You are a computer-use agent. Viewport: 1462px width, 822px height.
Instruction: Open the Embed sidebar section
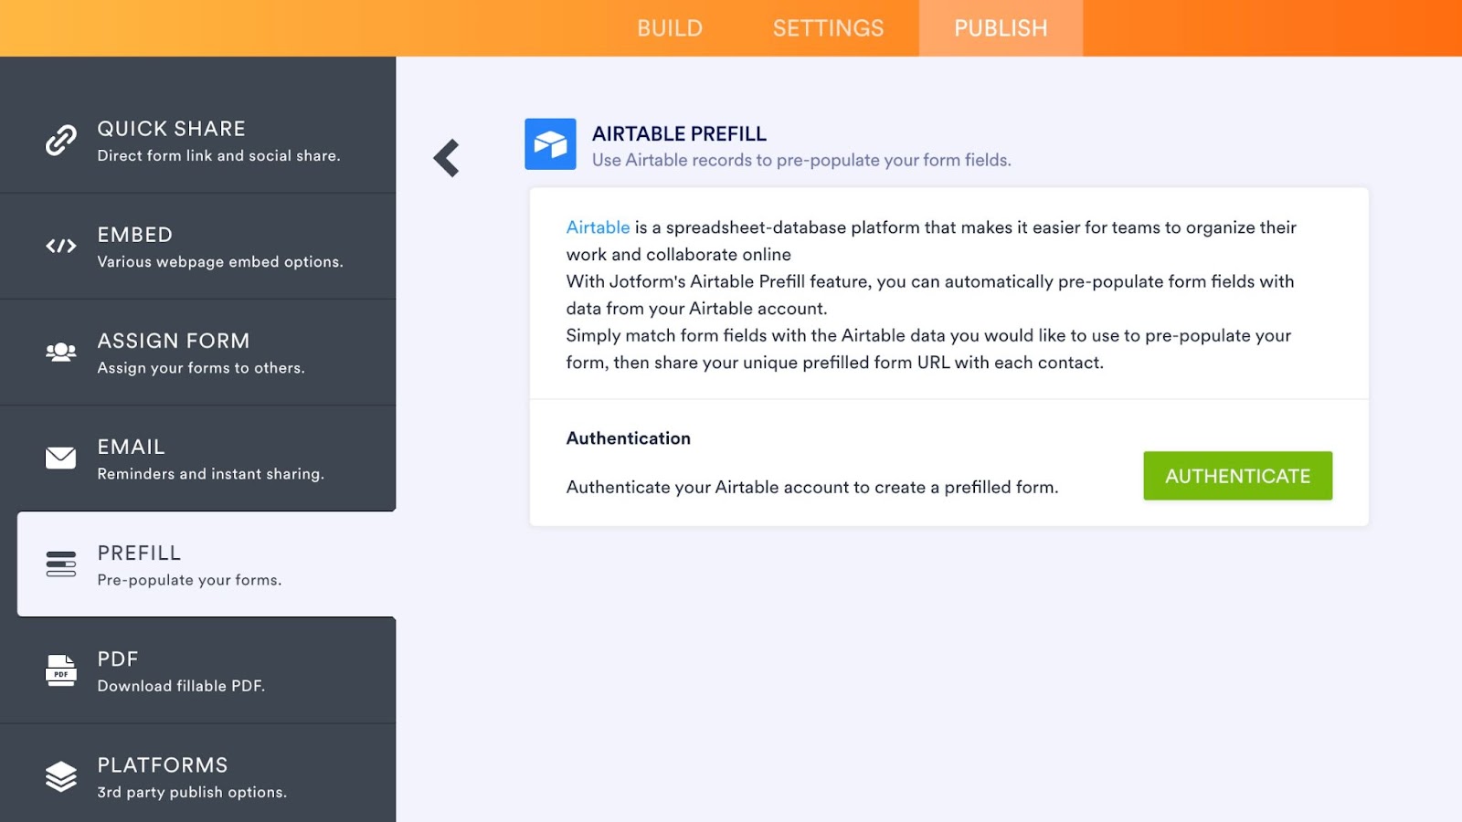click(x=198, y=247)
